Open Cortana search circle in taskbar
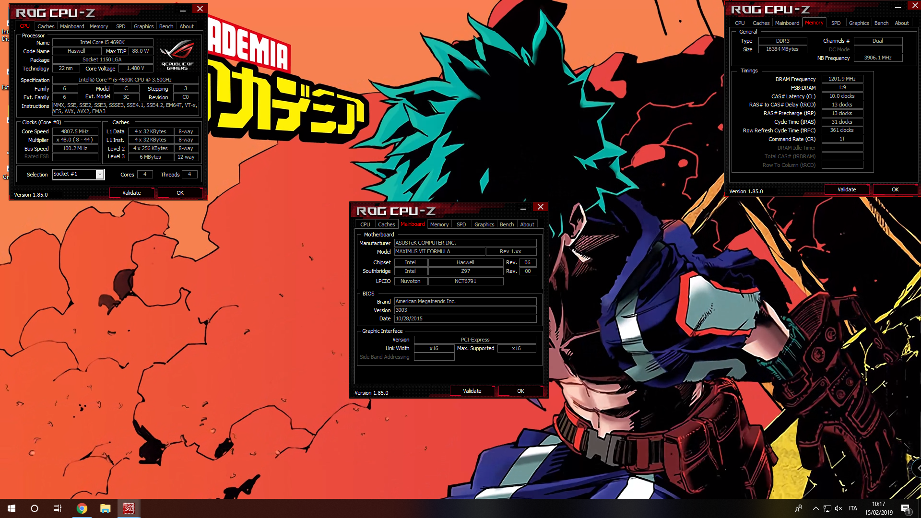This screenshot has width=921, height=518. pos(35,508)
